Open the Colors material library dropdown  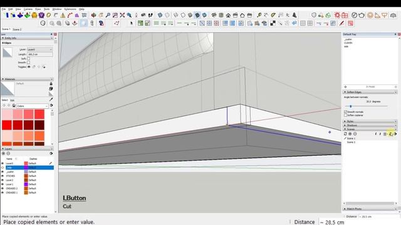(32, 106)
